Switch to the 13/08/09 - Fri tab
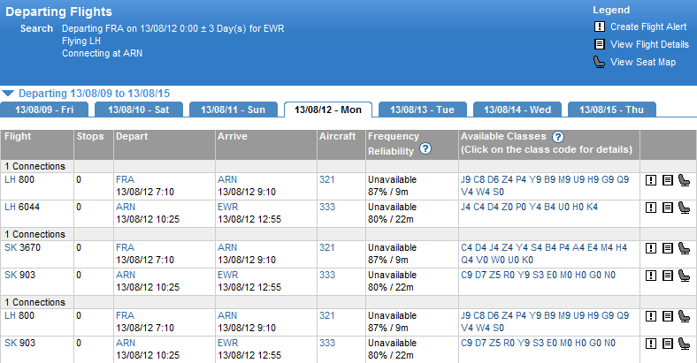Screen dimensions: 697x363 coord(45,110)
